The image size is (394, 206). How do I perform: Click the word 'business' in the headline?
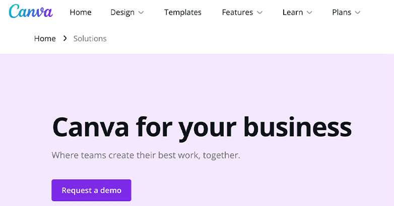click(297, 127)
